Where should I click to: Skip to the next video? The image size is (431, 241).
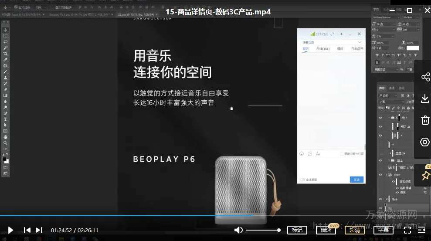[x=39, y=230]
